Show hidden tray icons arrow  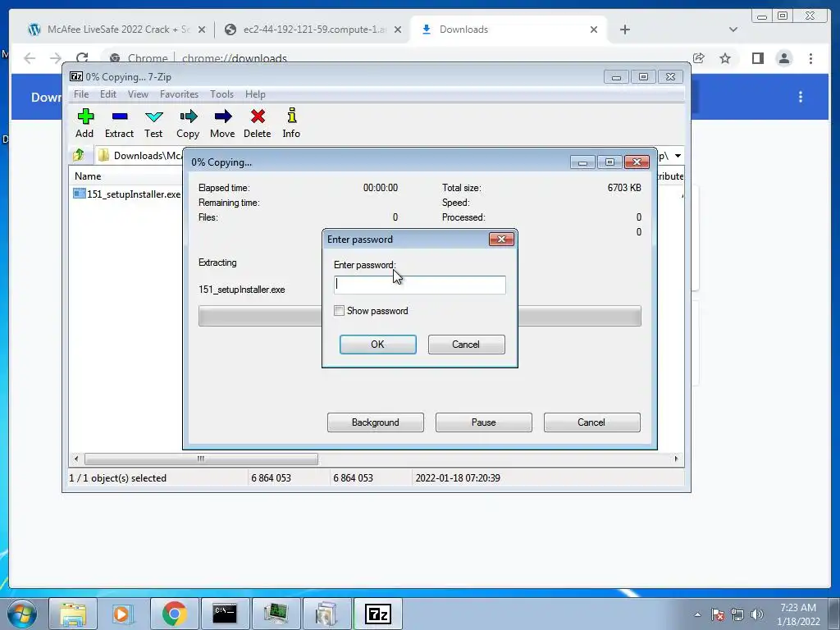pyautogui.click(x=697, y=614)
